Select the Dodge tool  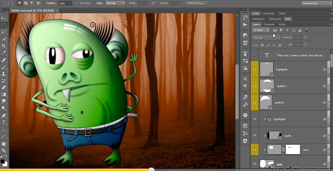point(4,108)
